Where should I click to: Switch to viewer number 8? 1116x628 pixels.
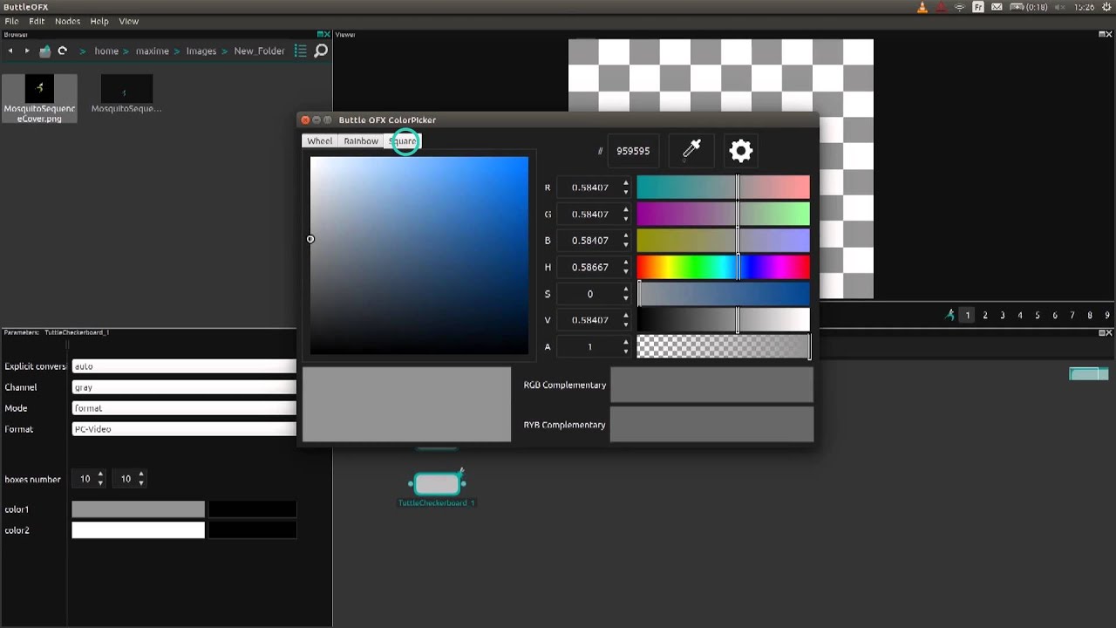tap(1090, 315)
